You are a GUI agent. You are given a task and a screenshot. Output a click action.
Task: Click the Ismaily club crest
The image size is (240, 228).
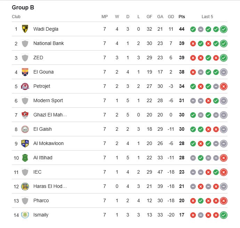click(x=25, y=215)
